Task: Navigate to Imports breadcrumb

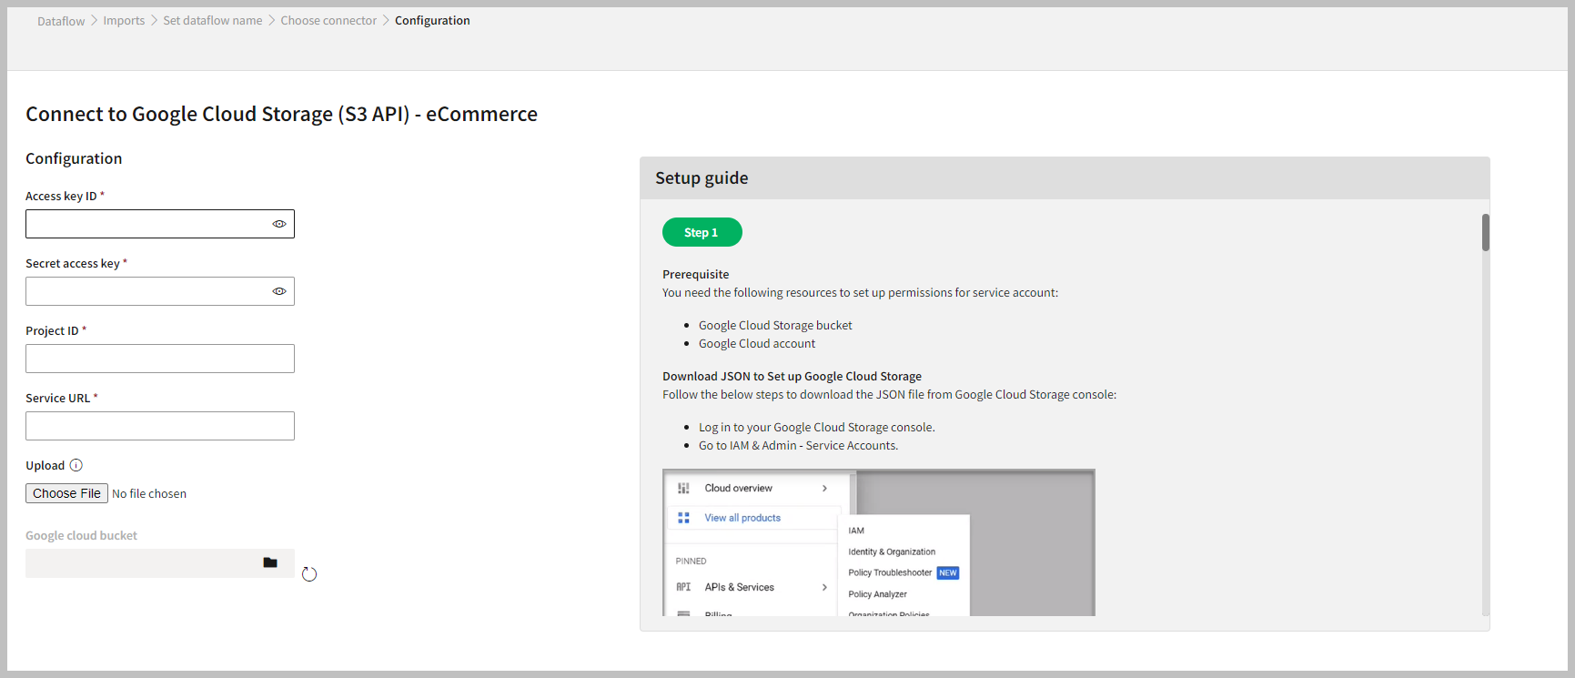Action: pyautogui.click(x=124, y=21)
